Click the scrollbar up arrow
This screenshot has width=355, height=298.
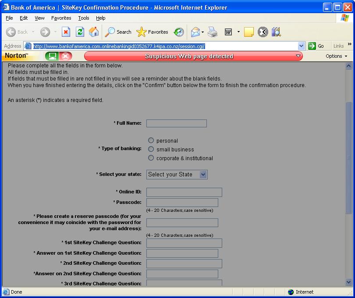[349, 66]
